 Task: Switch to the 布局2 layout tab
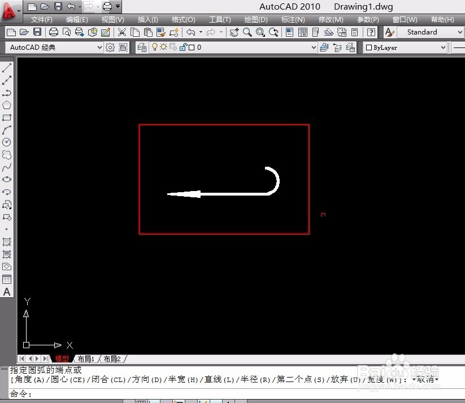112,359
